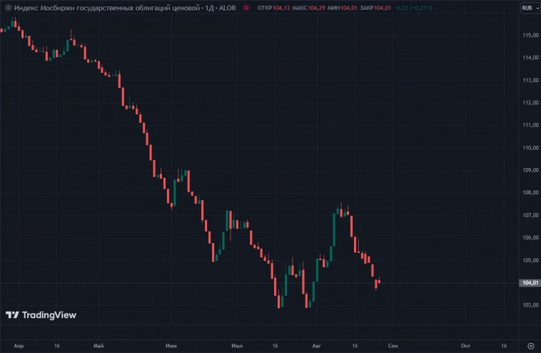Click the ЗАКР 104,01 close value
This screenshot has width=541, height=353.
coord(375,8)
